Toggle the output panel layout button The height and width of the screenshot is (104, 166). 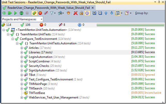(118, 13)
